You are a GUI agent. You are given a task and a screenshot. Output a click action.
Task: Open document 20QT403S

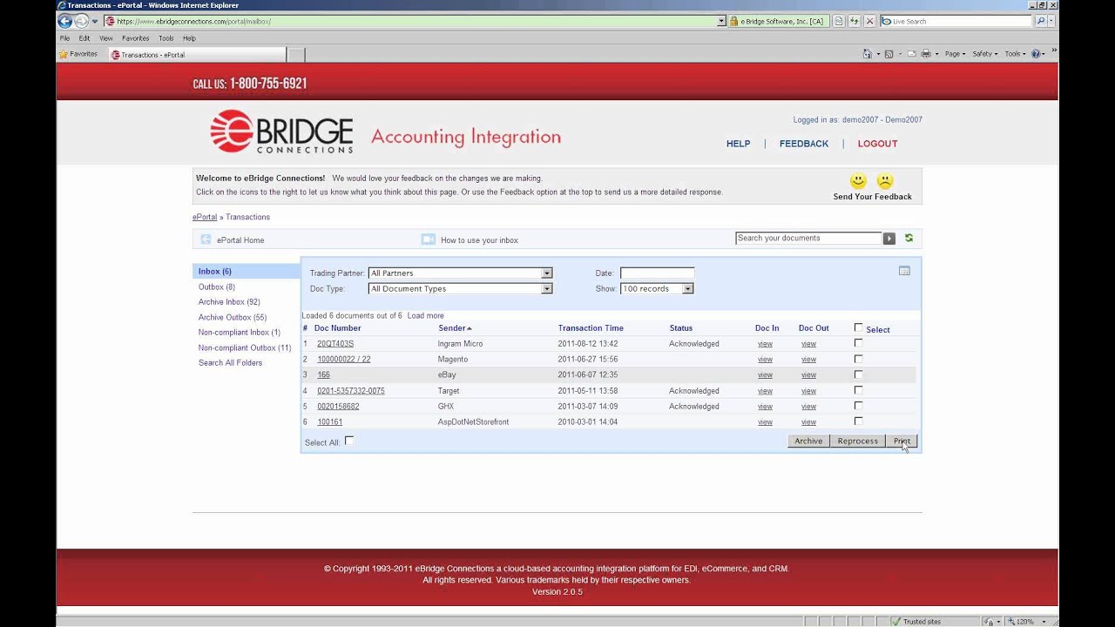pyautogui.click(x=335, y=344)
